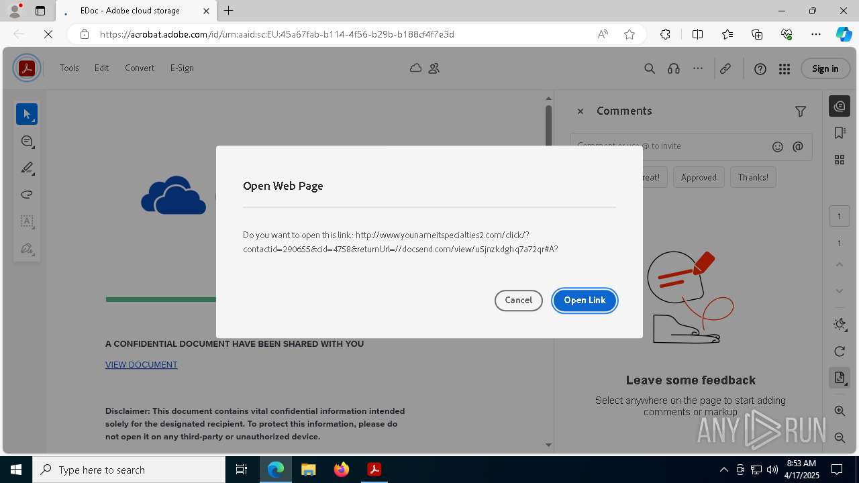Open the Copilot sidebar icon
859x483 pixels.
click(x=844, y=34)
